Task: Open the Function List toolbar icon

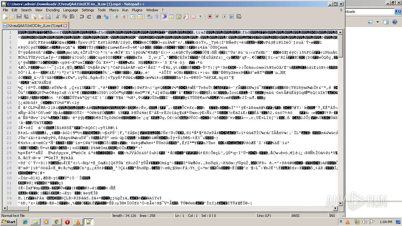Action: tap(186, 17)
